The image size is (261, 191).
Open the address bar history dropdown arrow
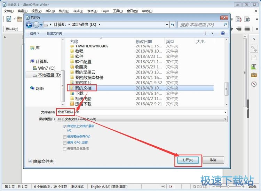(167, 25)
